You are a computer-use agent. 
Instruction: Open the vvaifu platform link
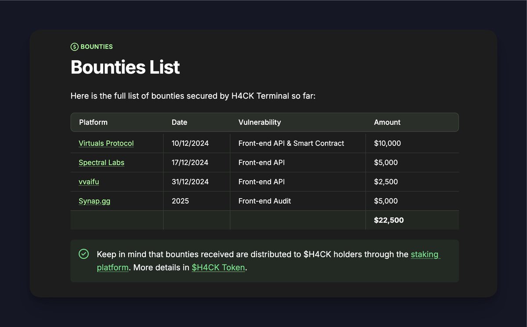click(x=89, y=182)
